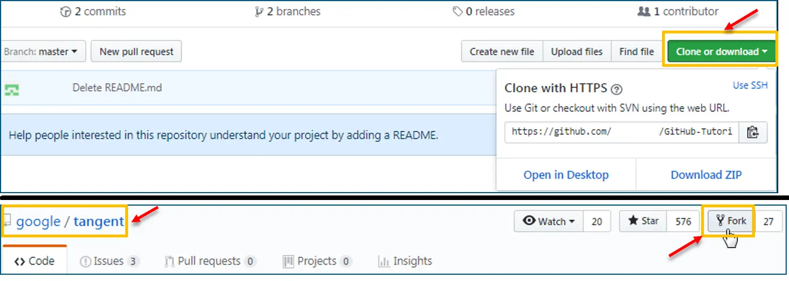Click the releases tag icon

pos(457,11)
